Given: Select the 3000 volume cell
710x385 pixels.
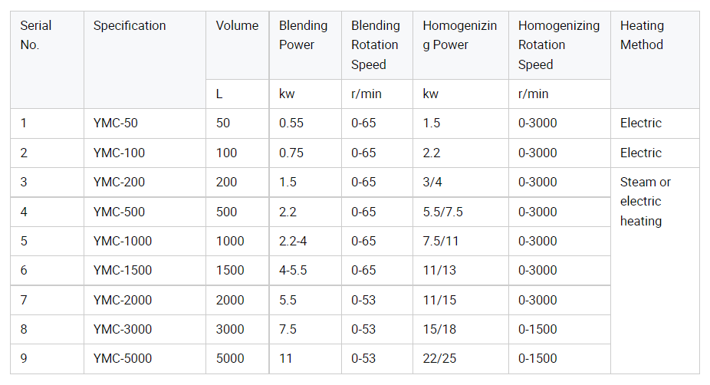Looking at the screenshot, I should click(x=237, y=329).
